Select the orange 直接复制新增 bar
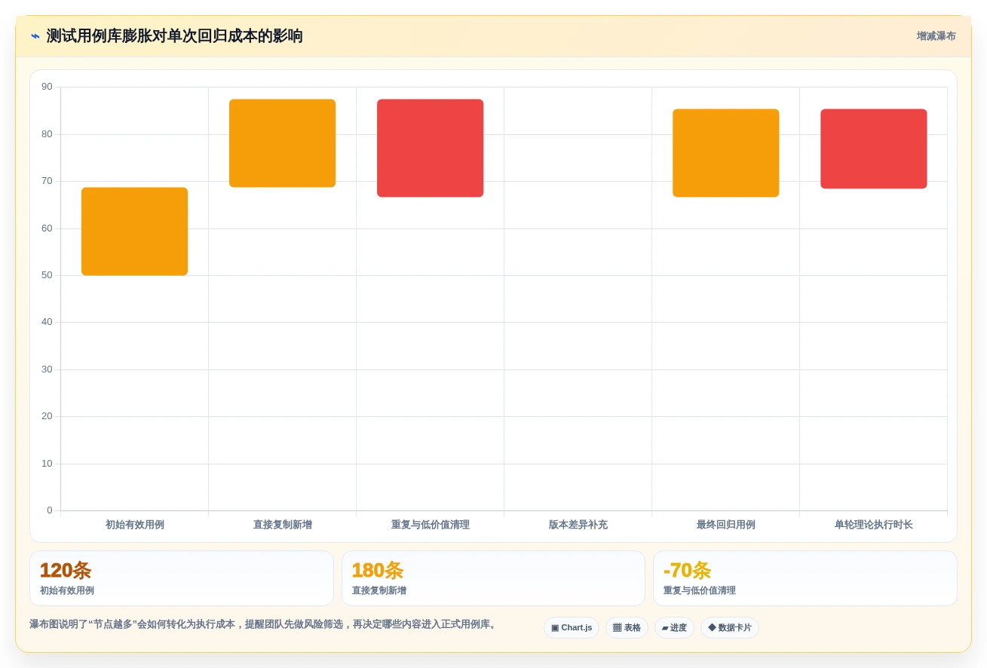Image resolution: width=987 pixels, height=668 pixels. pyautogui.click(x=282, y=143)
